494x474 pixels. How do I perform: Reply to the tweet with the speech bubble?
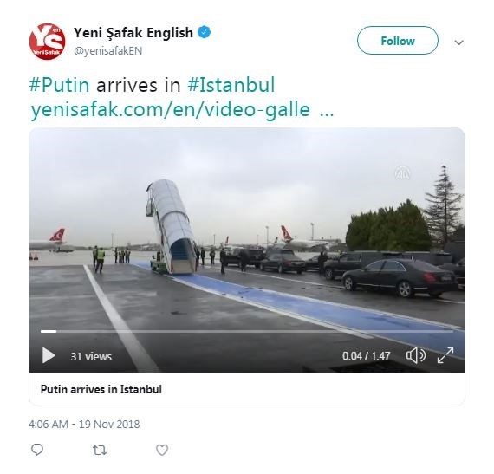pyautogui.click(x=37, y=450)
